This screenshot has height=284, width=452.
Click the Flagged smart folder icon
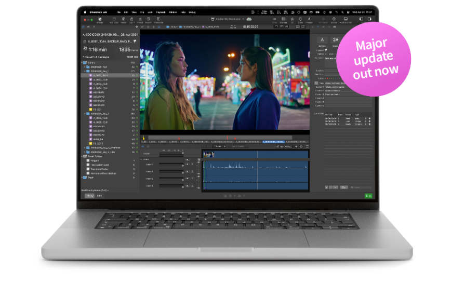pos(88,160)
